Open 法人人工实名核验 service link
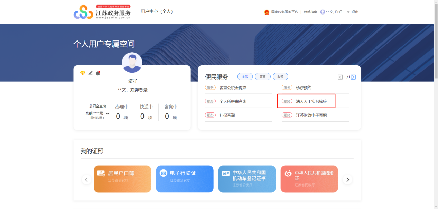The height and width of the screenshot is (209, 438). click(x=311, y=101)
